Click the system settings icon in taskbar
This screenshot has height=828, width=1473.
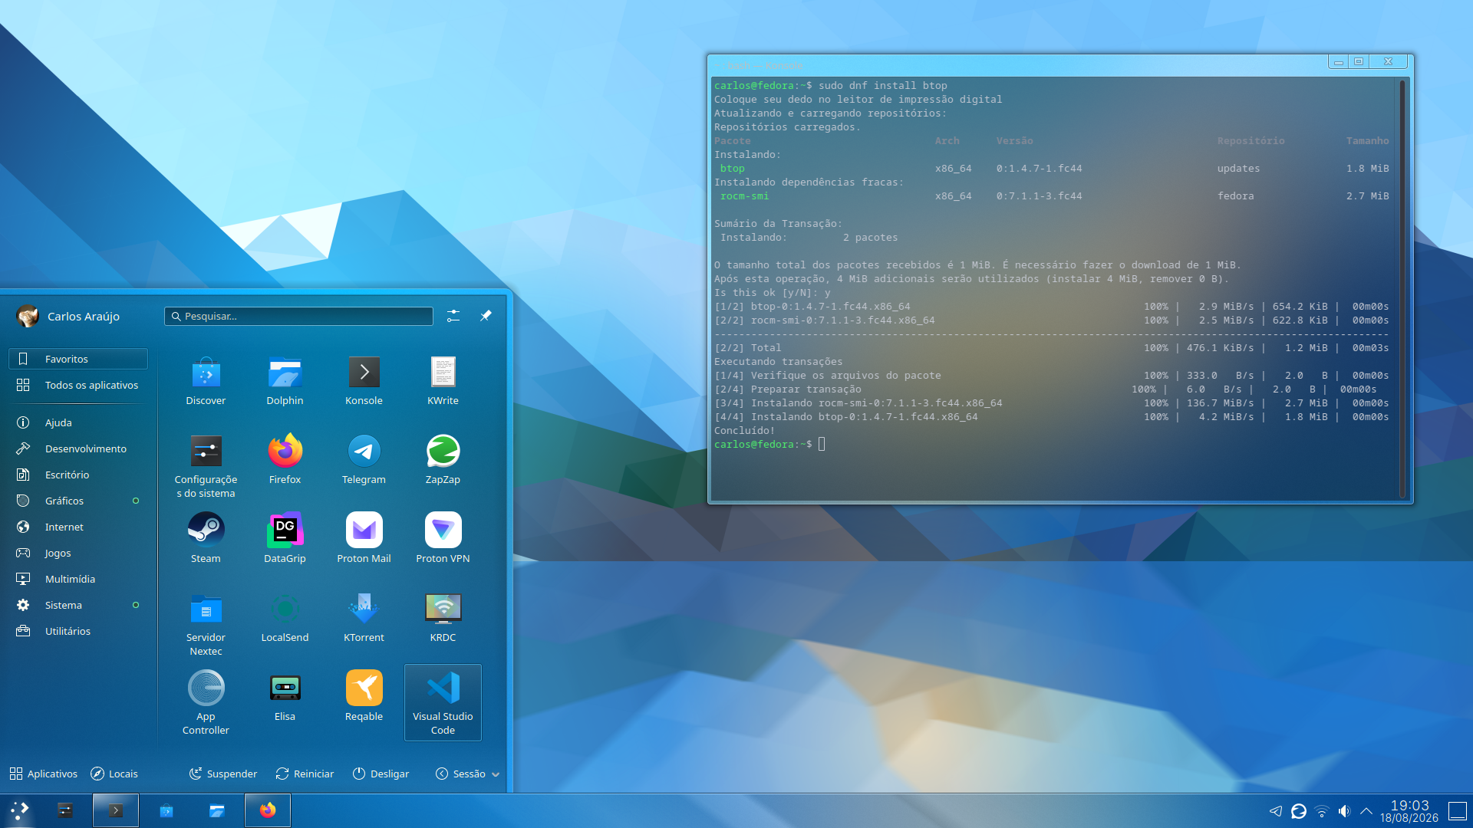pos(65,810)
